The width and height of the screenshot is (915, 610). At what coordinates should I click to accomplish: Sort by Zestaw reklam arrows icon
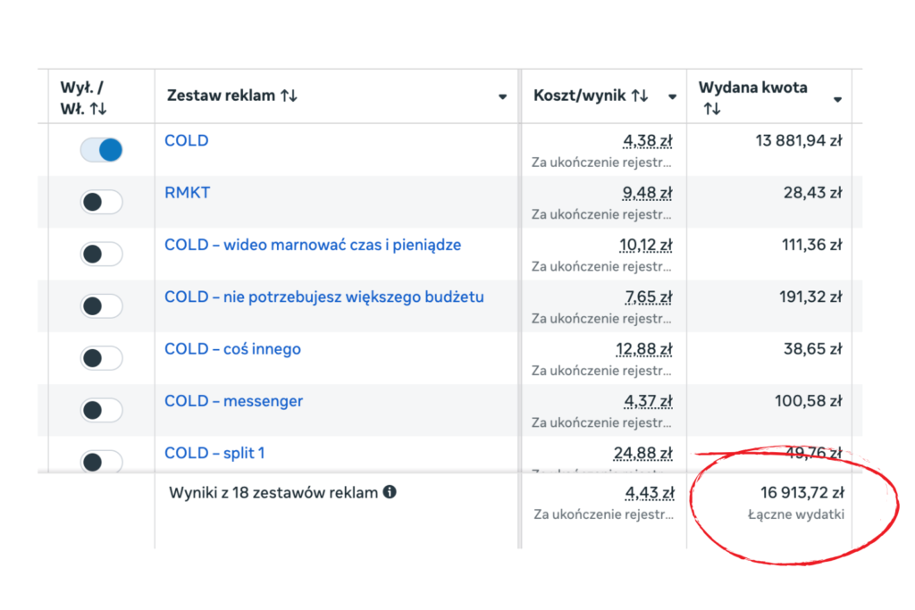point(289,96)
